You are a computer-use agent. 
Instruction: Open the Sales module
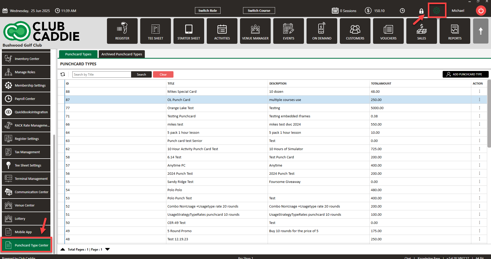coord(422,31)
